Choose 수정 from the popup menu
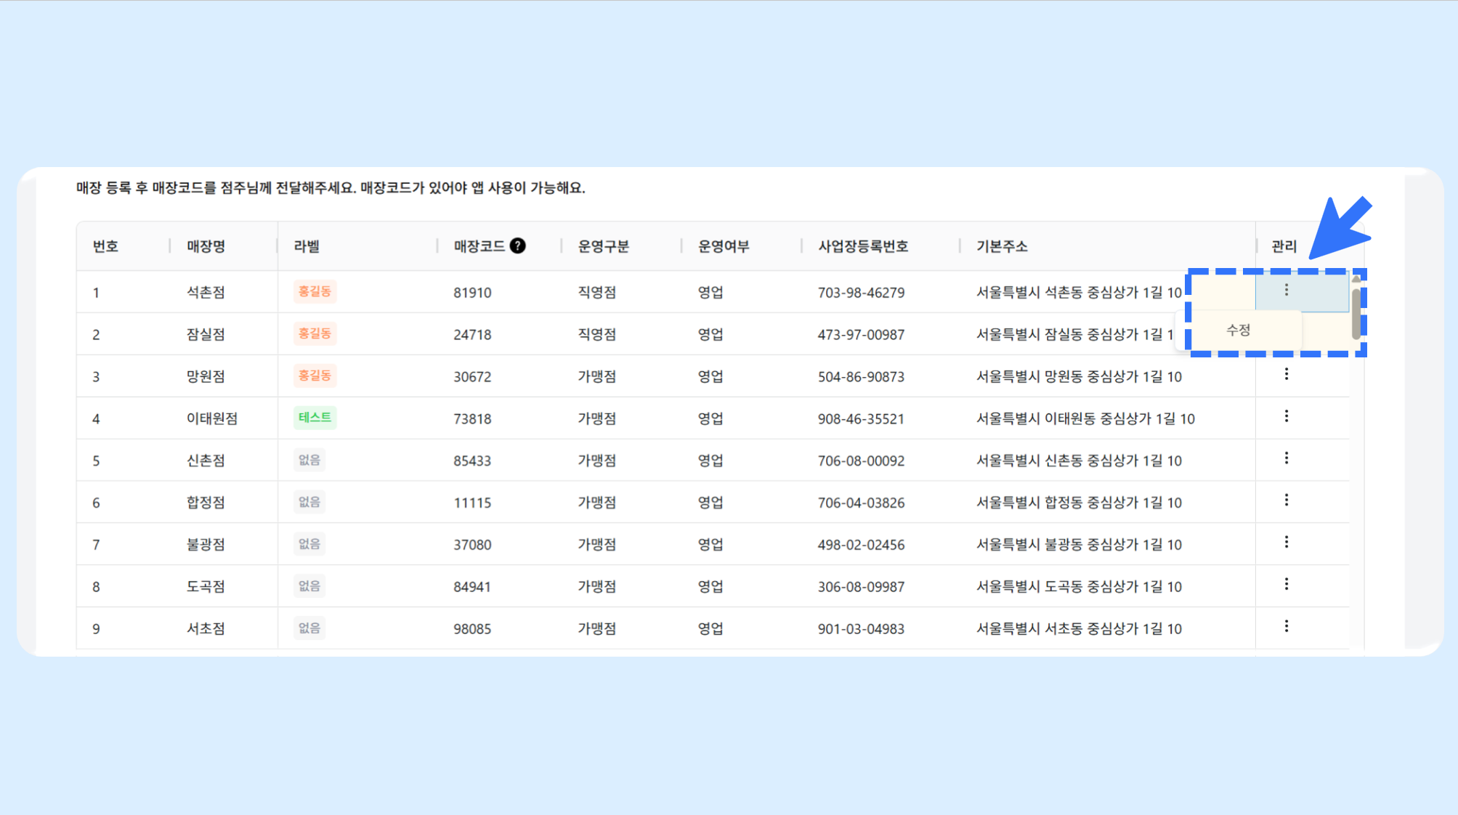The width and height of the screenshot is (1458, 815). (x=1239, y=331)
